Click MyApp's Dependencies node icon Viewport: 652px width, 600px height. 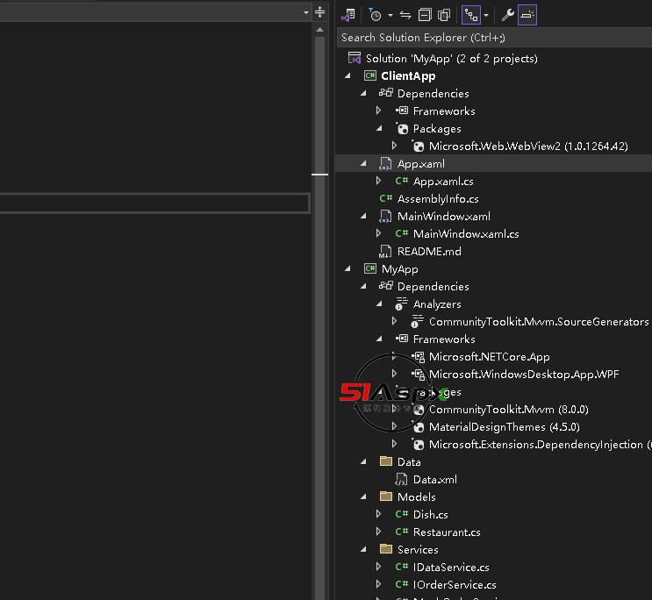click(x=385, y=286)
